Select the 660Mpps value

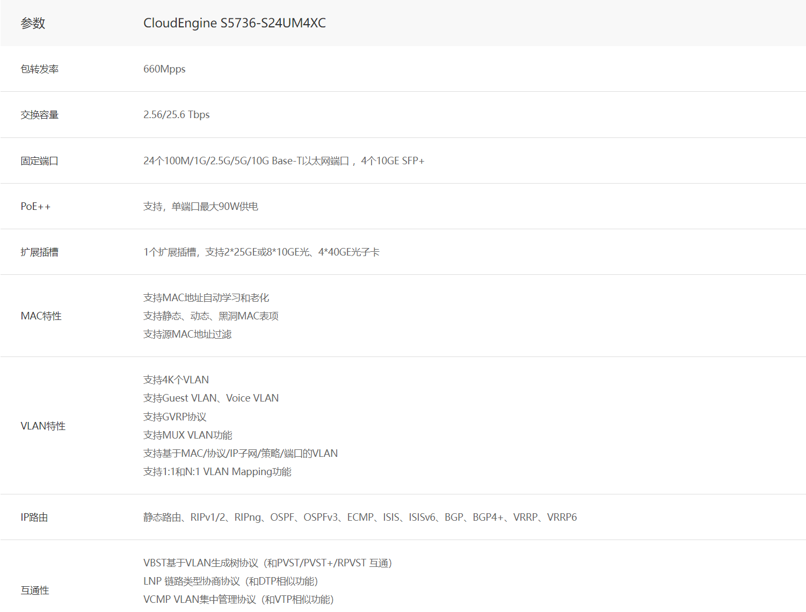pyautogui.click(x=164, y=69)
